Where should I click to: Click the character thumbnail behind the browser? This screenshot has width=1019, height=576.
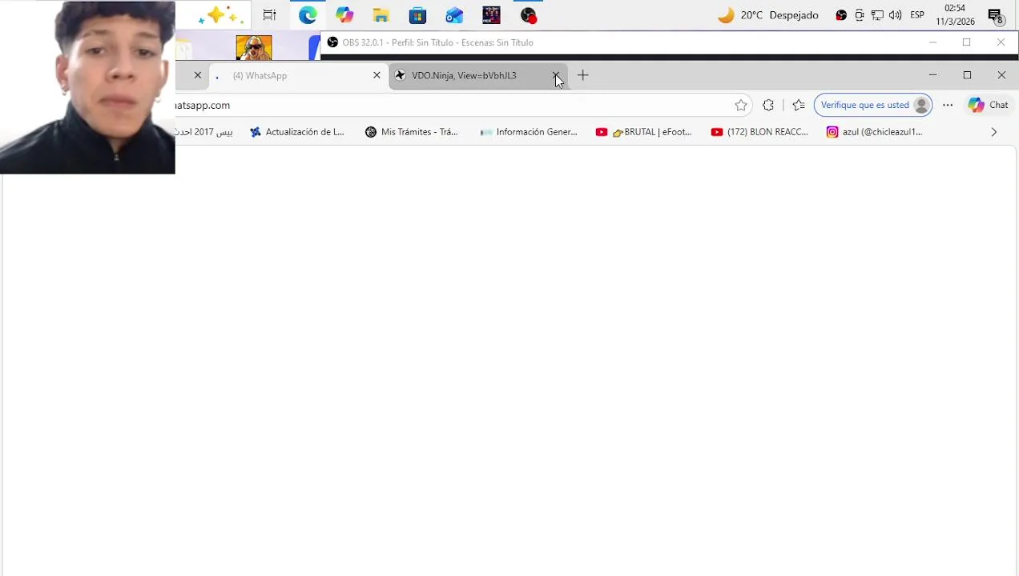[254, 47]
